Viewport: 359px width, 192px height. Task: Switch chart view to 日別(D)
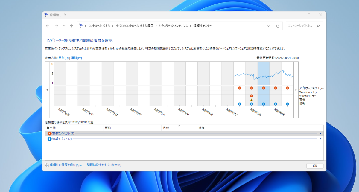[x=63, y=58]
